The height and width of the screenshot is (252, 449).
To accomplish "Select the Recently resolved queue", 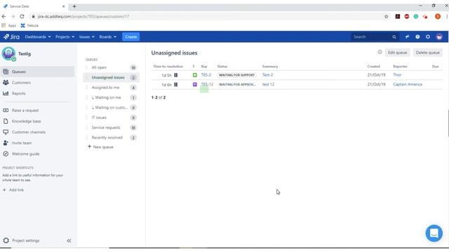I will [111, 137].
